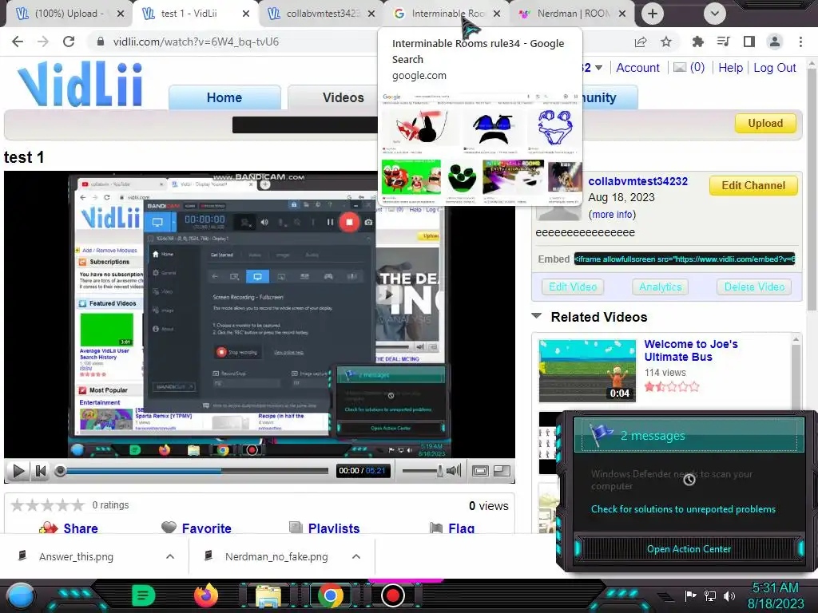This screenshot has height=613, width=818.
Task: Click the share page icon in address bar
Action: pyautogui.click(x=641, y=42)
